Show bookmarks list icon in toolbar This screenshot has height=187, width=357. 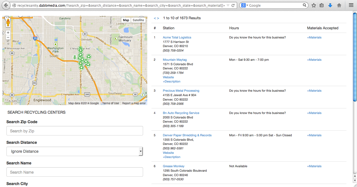click(x=322, y=5)
